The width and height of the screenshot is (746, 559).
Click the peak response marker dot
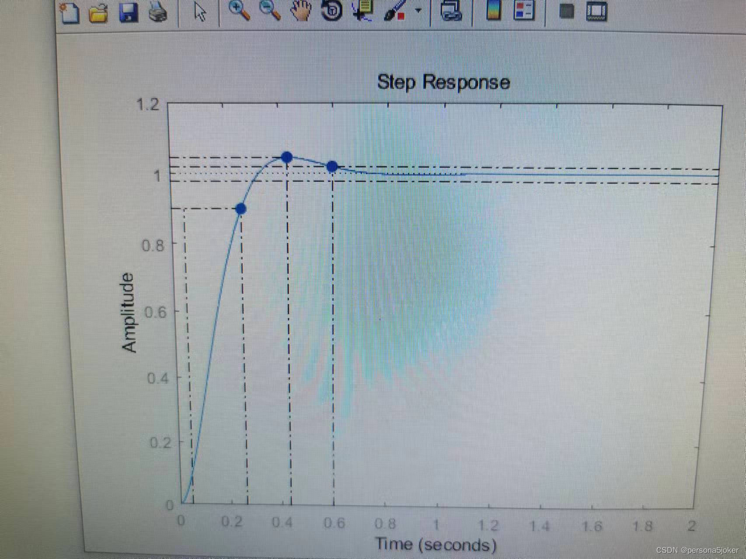[x=287, y=157]
